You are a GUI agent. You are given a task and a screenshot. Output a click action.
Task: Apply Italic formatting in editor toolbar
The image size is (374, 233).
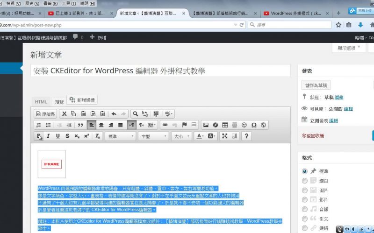pyautogui.click(x=48, y=136)
